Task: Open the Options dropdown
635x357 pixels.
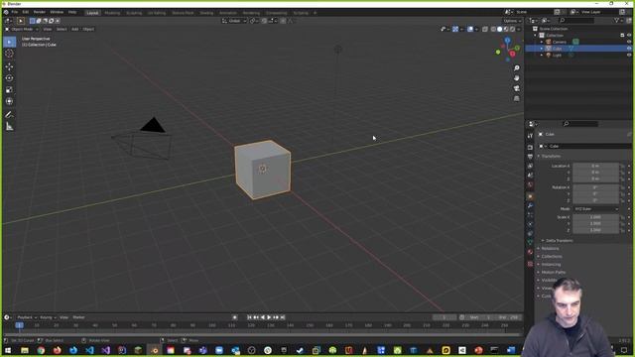Action: tap(512, 21)
